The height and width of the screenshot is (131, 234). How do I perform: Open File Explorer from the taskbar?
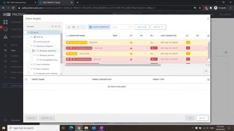tap(86, 128)
